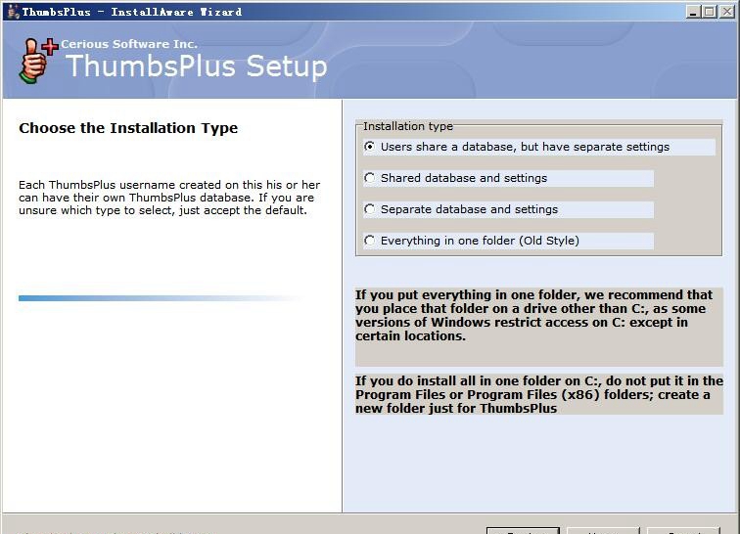Click the 'Cerious Software Inc.' text
This screenshot has width=740, height=534.
point(129,44)
